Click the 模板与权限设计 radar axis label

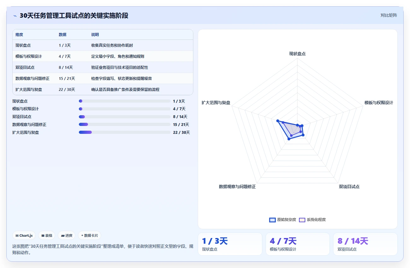(379, 103)
